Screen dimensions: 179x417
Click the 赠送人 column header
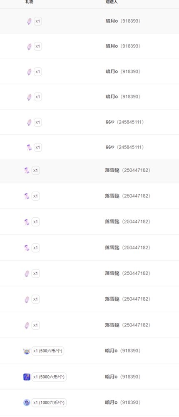pos(112,2)
